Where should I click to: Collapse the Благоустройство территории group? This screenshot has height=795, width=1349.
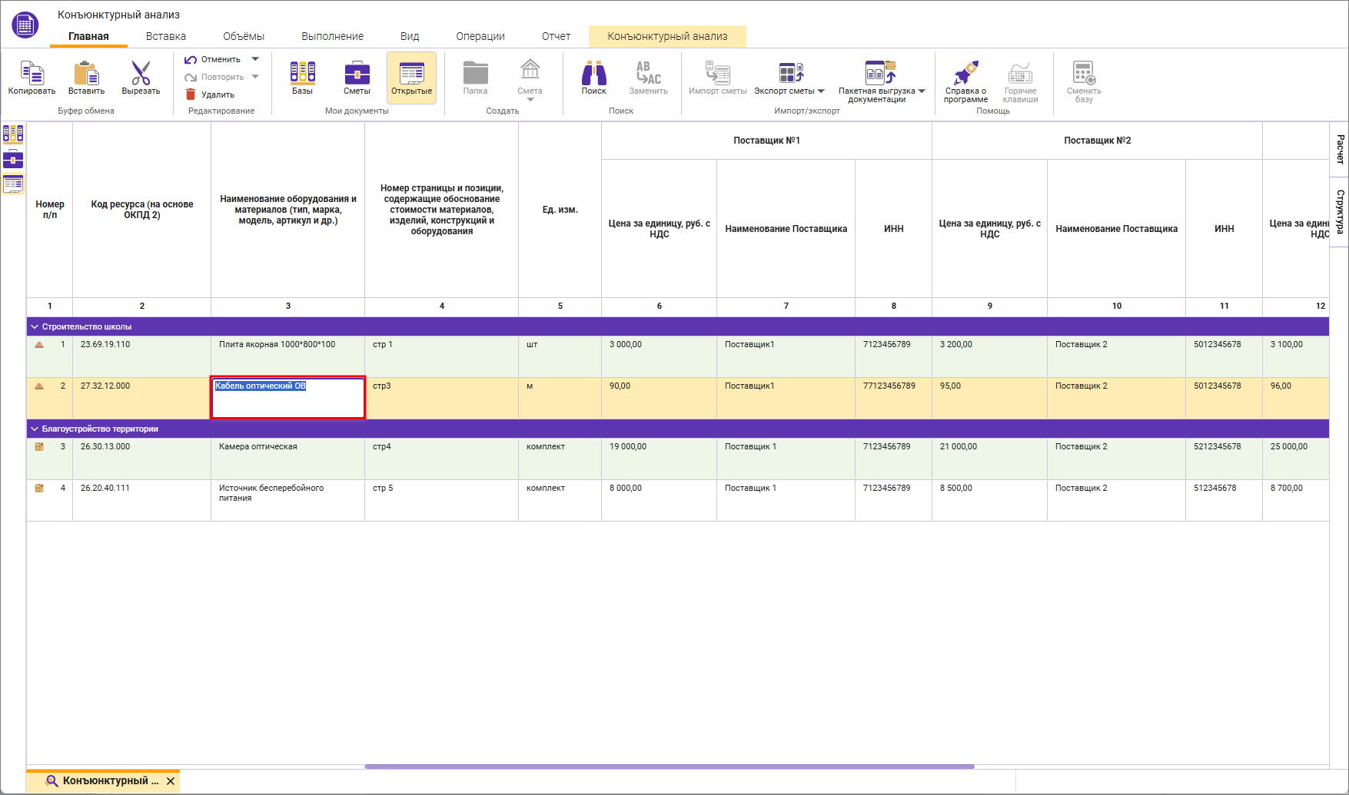coord(35,429)
